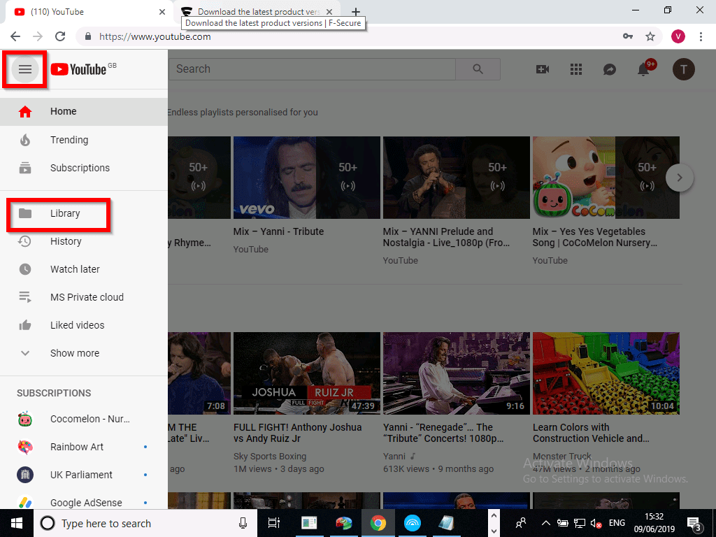
Task: Click the URL address bar
Action: 347,36
